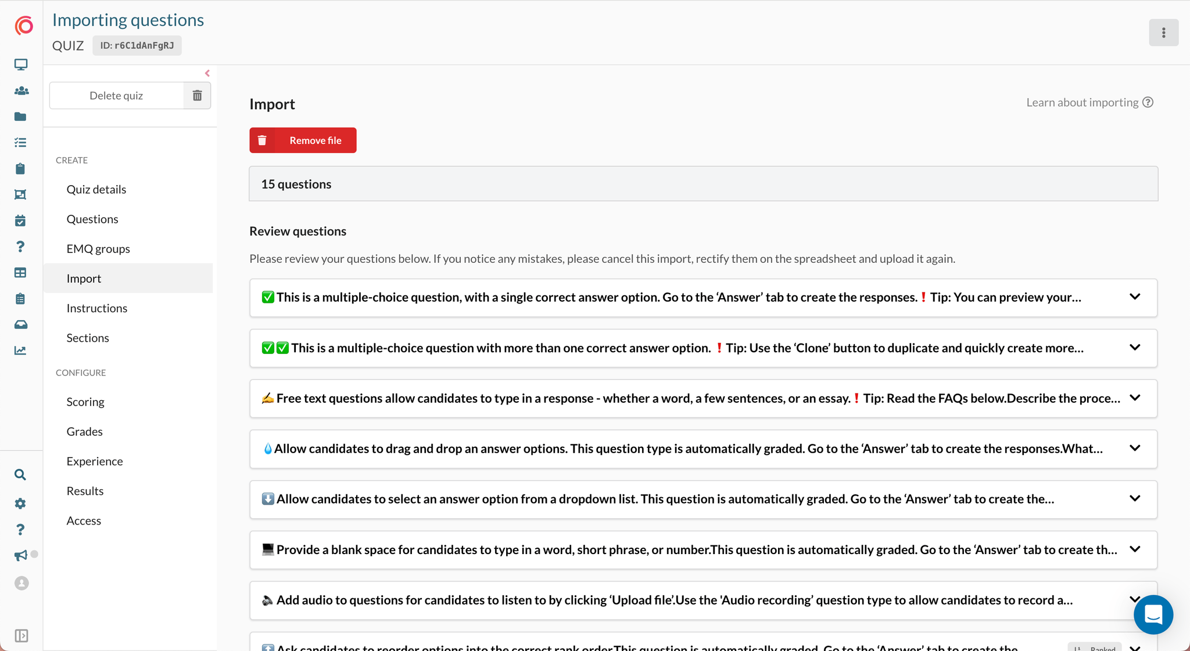
Task: Go to the Scoring configuration page
Action: 85,402
